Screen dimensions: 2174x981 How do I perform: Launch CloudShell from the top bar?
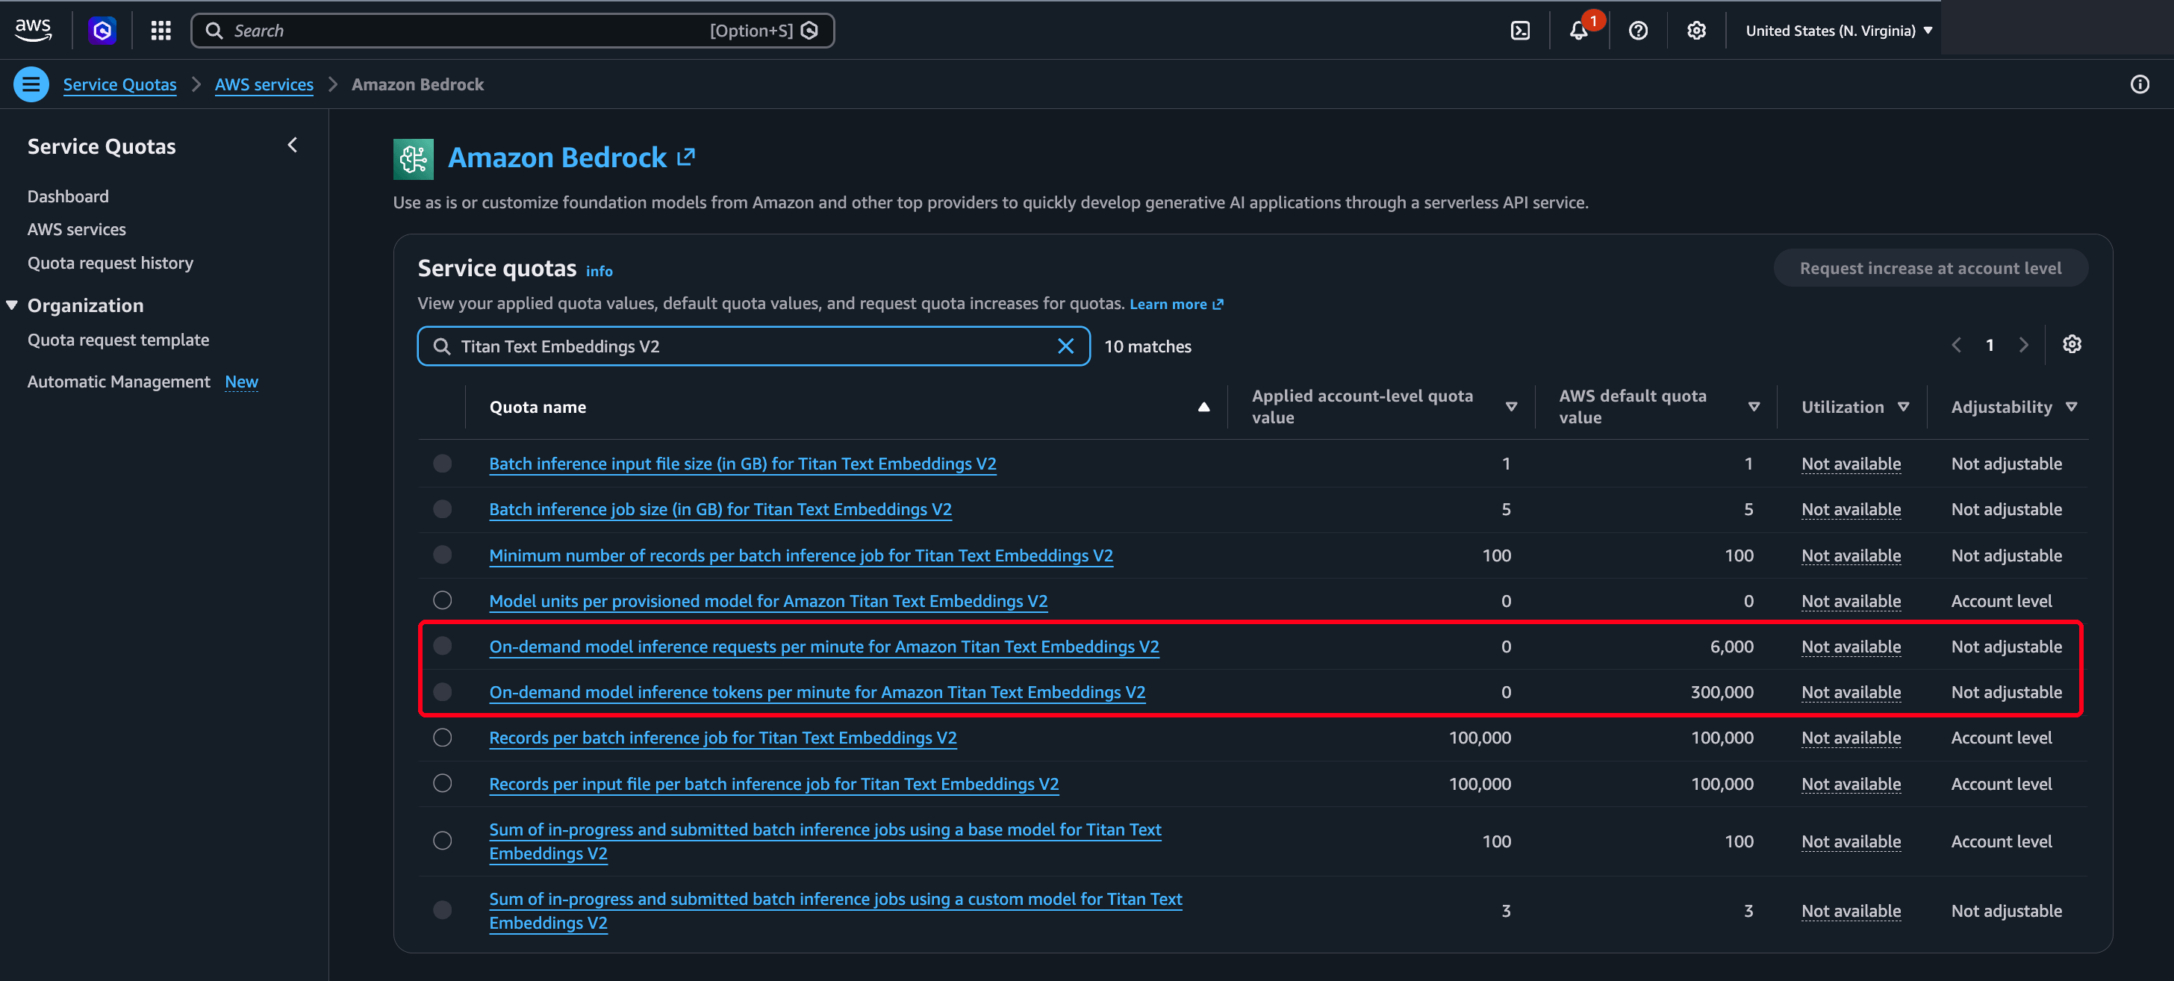click(x=1520, y=31)
